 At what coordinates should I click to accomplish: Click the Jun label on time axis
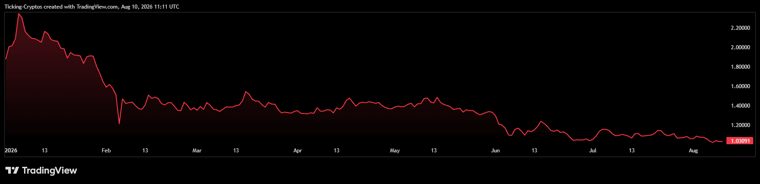coord(496,151)
